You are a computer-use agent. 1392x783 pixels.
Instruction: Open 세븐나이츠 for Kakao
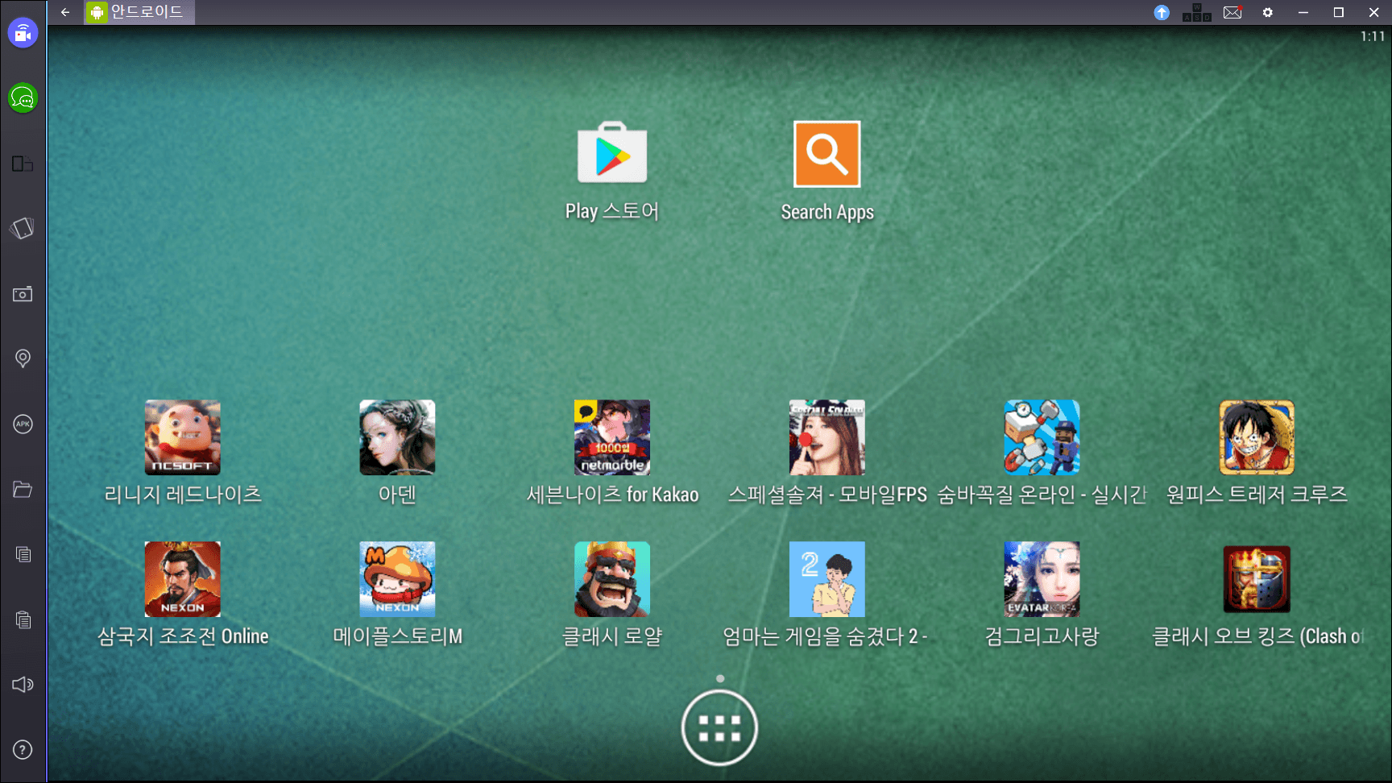coord(612,437)
